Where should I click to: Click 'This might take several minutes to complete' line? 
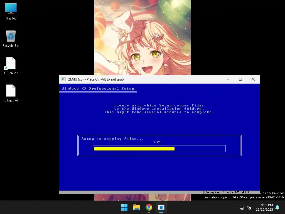pos(159,112)
